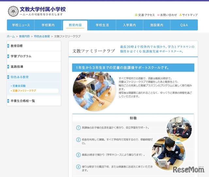Expand the 教育目標 sidebar arrow icon
Screen dimensions: 209x177
(8, 46)
